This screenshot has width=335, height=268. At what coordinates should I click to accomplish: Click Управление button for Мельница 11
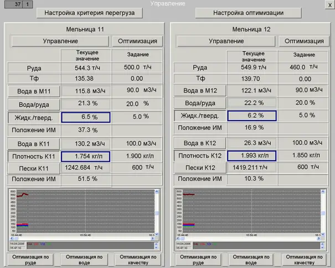[x=60, y=41]
